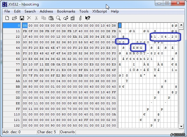Click the New file toolbar icon
Image resolution: width=187 pixels, height=137 pixels.
(x=7, y=18)
